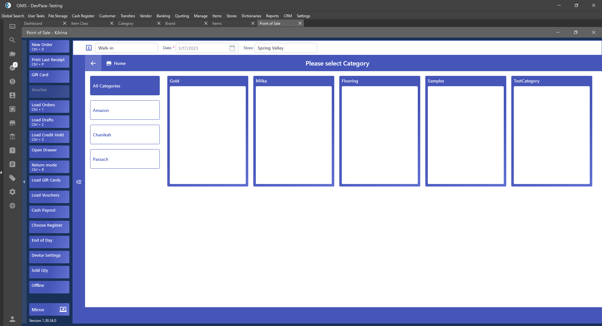This screenshot has width=602, height=326.
Task: Open user tasks icon with badge 2
Action: click(x=12, y=67)
